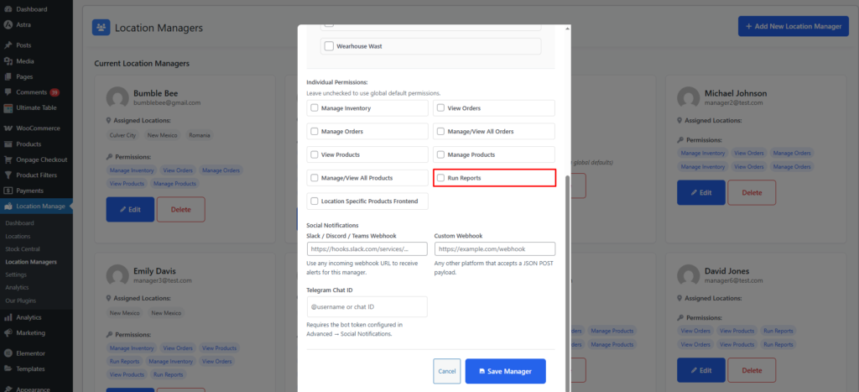The width and height of the screenshot is (859, 392).
Task: Click the Dashboard icon in the sidebar
Action: coord(8,8)
